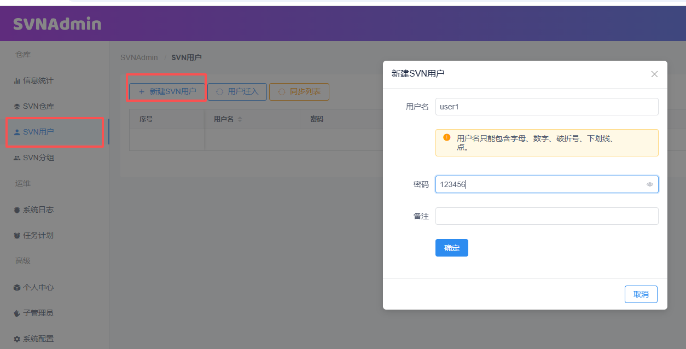
Task: Open 子管理员 in the sidebar
Action: click(x=33, y=313)
